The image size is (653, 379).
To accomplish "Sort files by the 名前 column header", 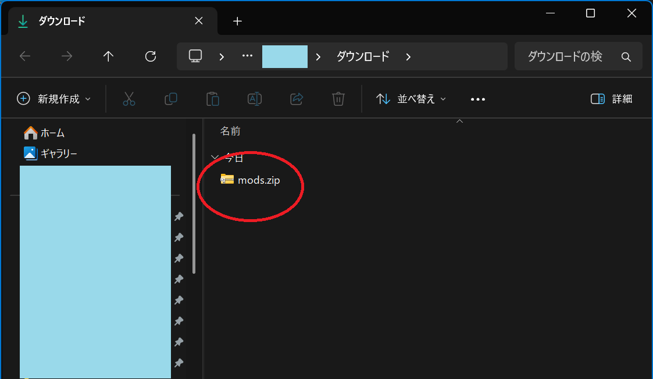I will pos(230,131).
